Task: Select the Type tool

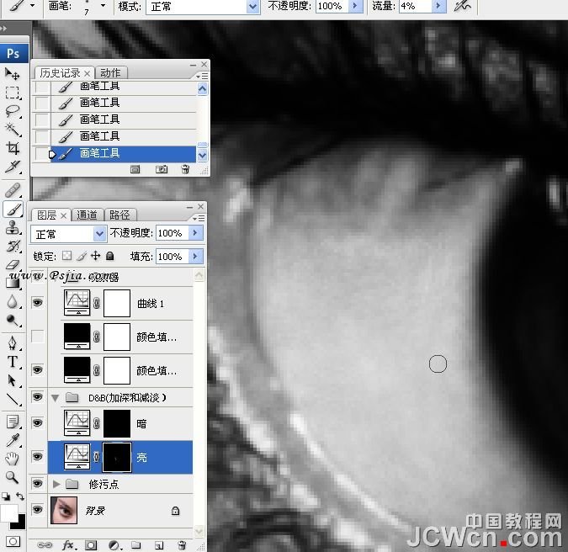Action: (13, 362)
